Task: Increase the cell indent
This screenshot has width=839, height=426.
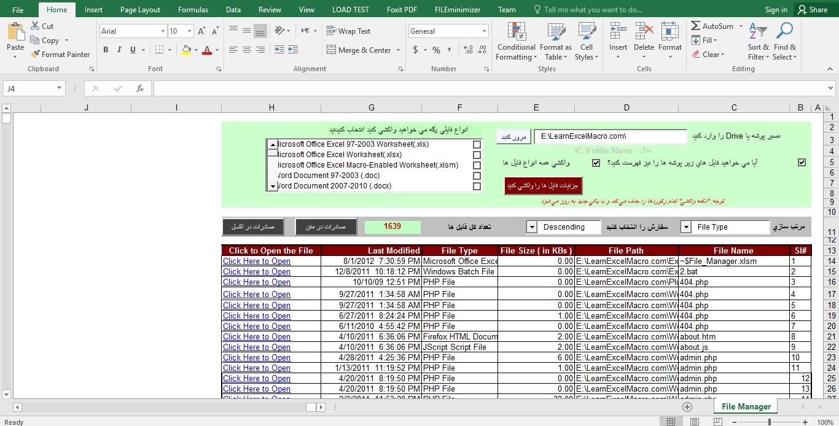Action: click(293, 50)
